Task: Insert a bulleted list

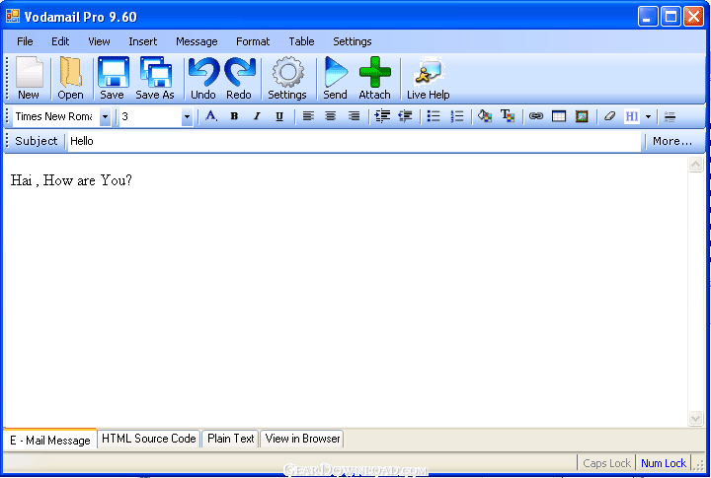Action: [434, 116]
